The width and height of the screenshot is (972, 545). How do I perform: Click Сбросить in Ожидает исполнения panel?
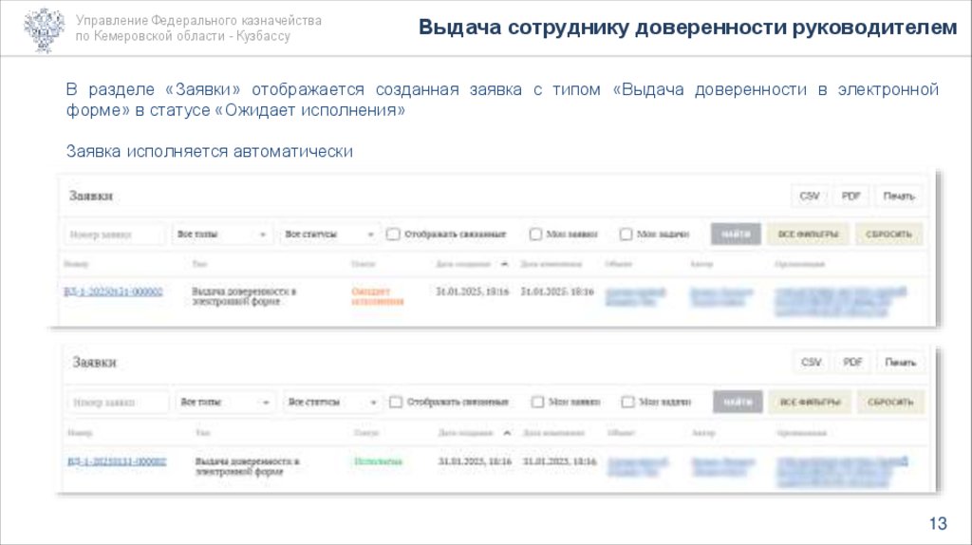point(888,235)
